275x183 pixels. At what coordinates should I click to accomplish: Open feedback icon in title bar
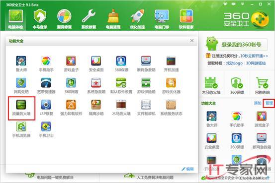(234, 3)
